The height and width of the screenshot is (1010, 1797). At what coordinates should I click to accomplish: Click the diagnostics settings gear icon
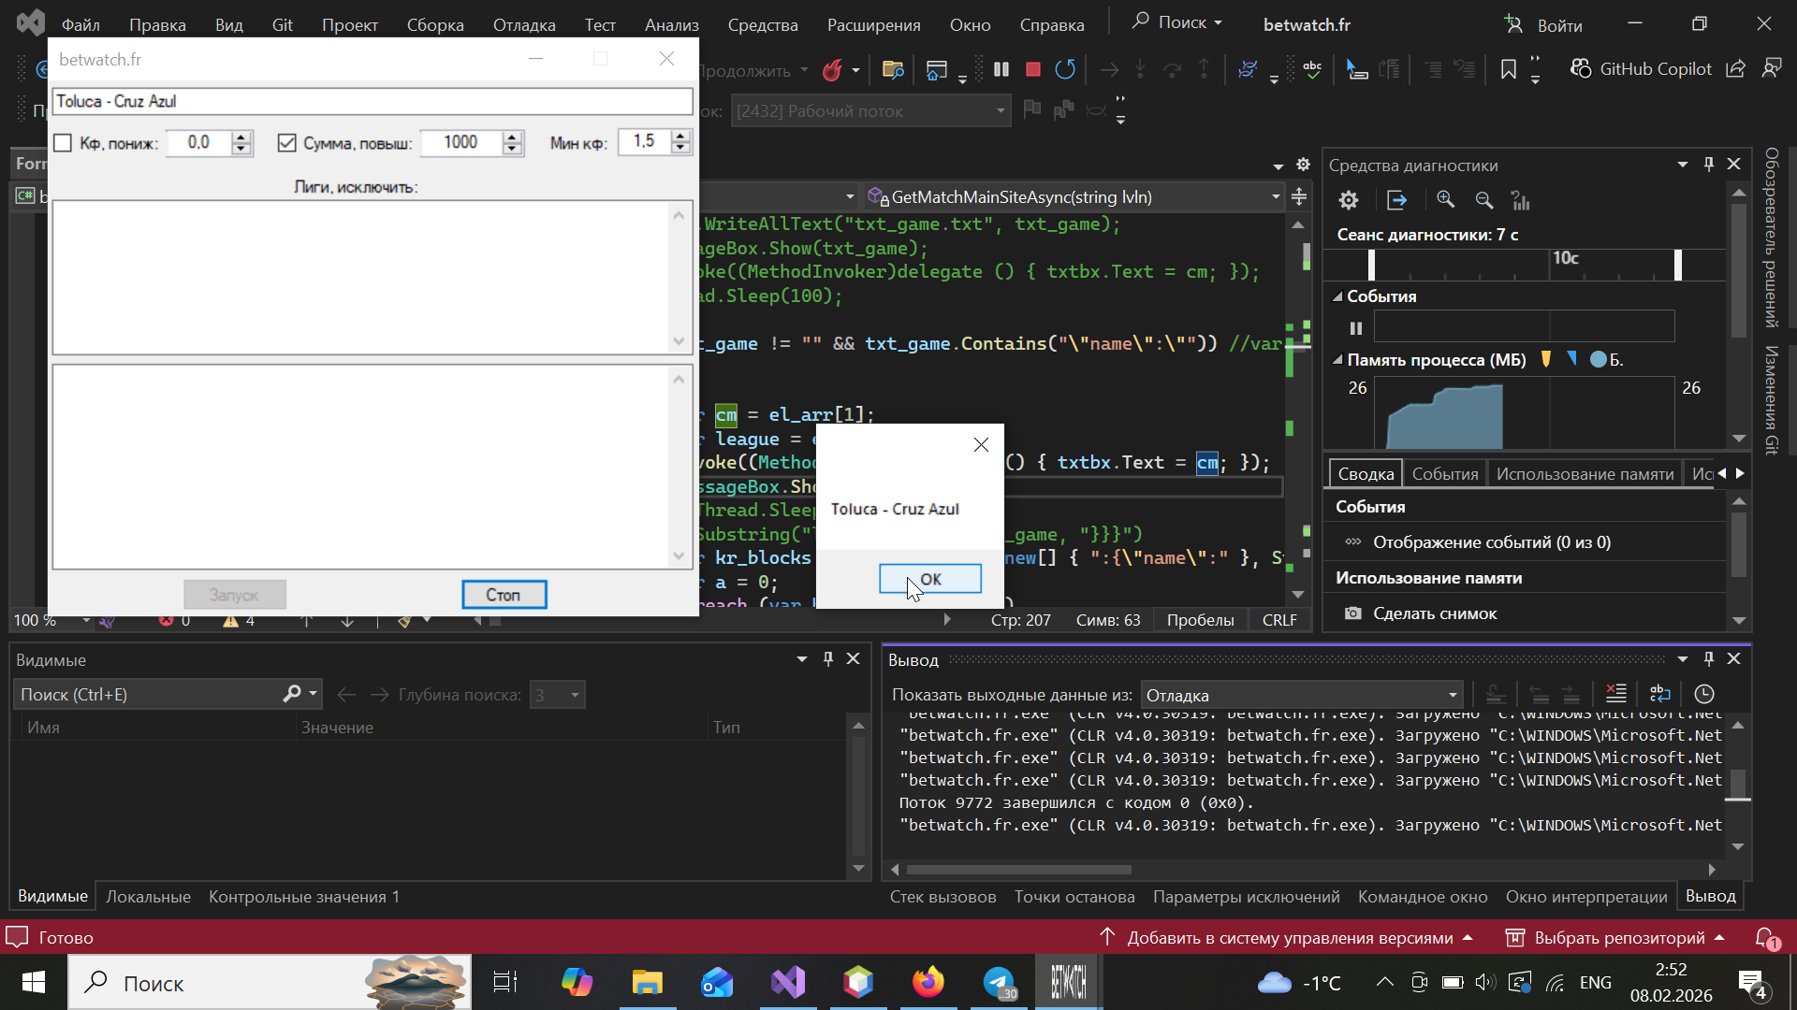pyautogui.click(x=1348, y=200)
